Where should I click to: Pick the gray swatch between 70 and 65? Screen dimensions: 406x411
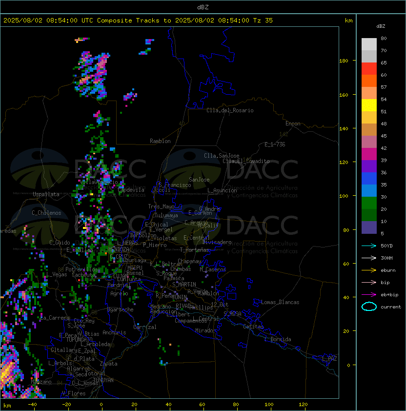[369, 56]
